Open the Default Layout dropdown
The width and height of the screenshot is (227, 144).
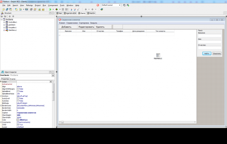120,5
